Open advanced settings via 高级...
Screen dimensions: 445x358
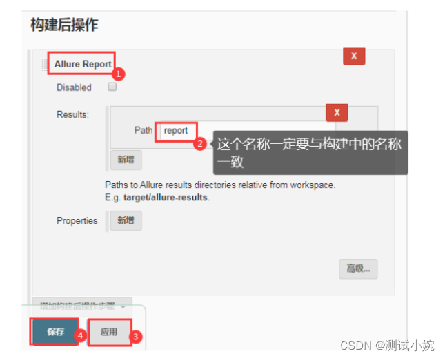click(358, 268)
